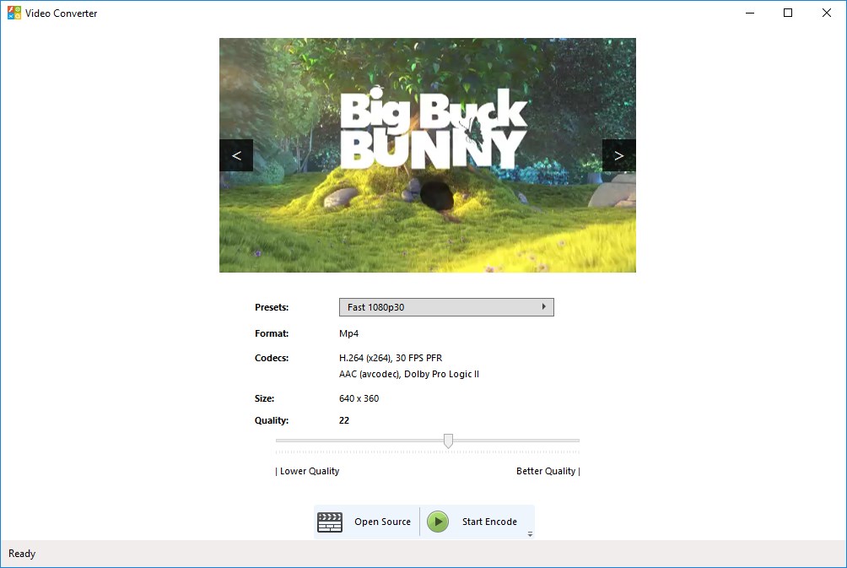Click the green play Start Encode icon
Viewport: 847px width, 568px height.
[438, 522]
